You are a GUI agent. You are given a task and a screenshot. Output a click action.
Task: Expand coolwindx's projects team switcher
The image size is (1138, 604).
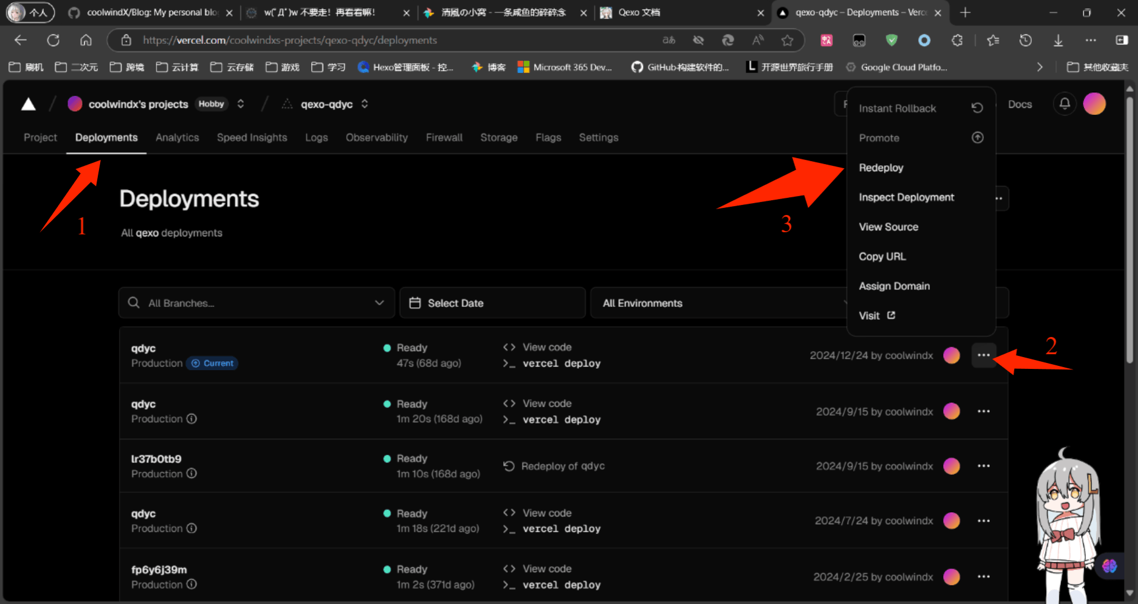click(241, 104)
